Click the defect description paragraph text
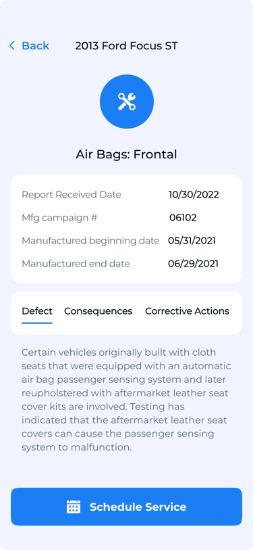The height and width of the screenshot is (550, 253). pyautogui.click(x=126, y=400)
